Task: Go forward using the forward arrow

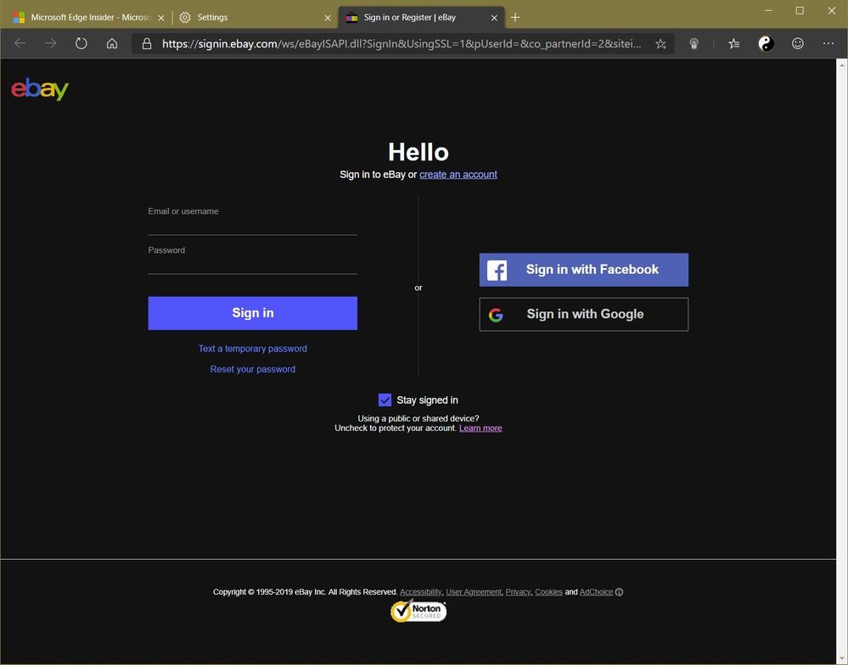Action: coord(50,43)
